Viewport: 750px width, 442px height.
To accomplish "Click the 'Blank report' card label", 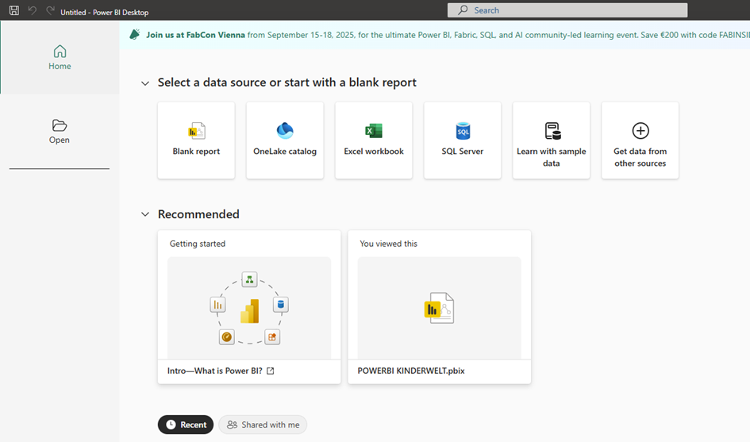I will point(196,151).
